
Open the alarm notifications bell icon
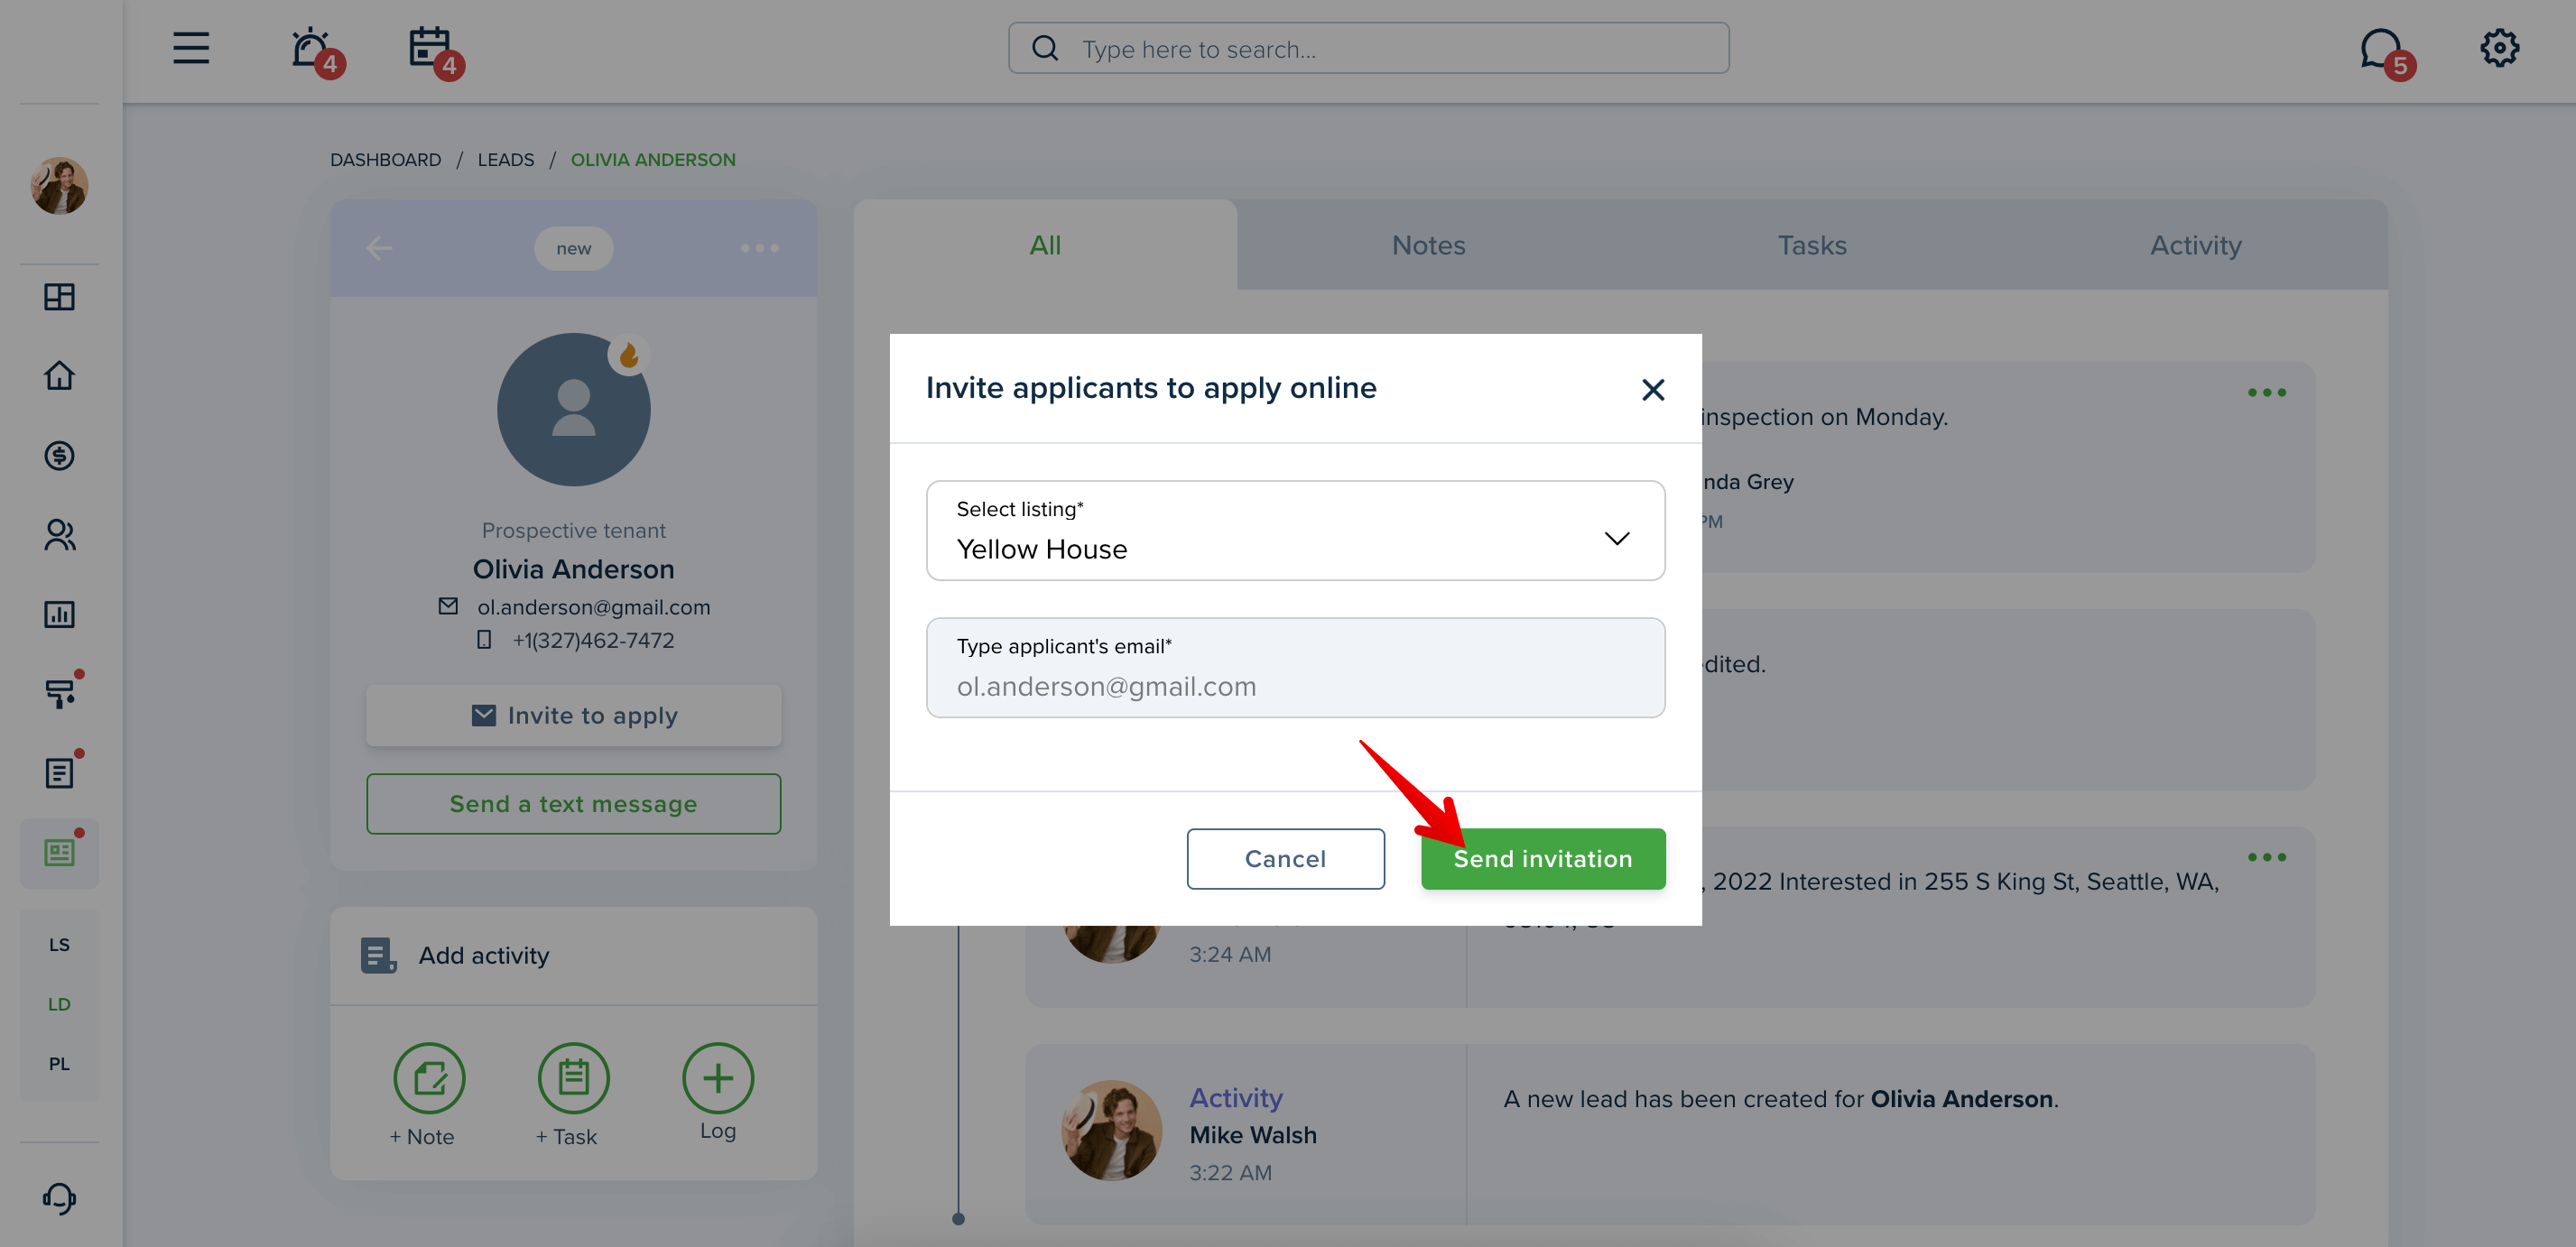313,48
